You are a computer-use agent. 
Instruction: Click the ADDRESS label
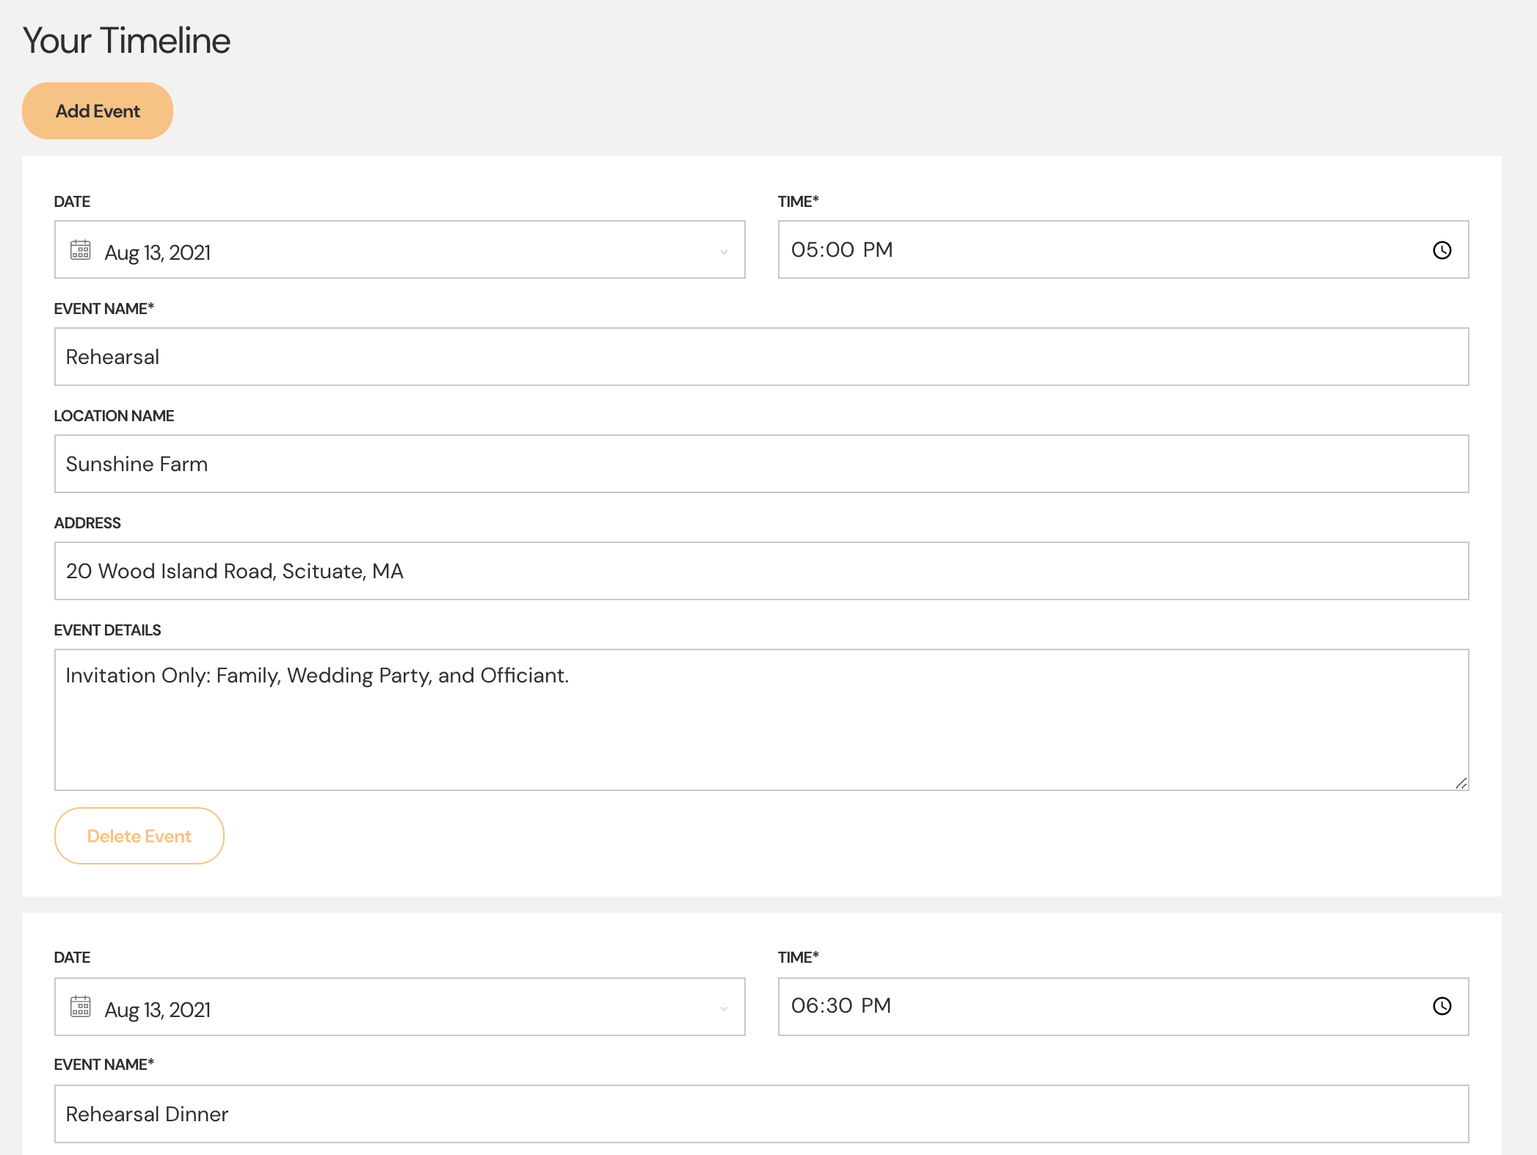click(x=87, y=522)
